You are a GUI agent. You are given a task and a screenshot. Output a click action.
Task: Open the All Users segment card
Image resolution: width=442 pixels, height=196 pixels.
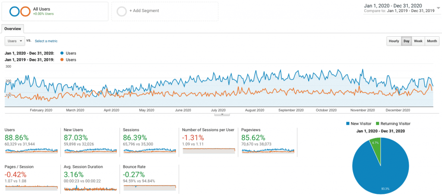(55, 11)
